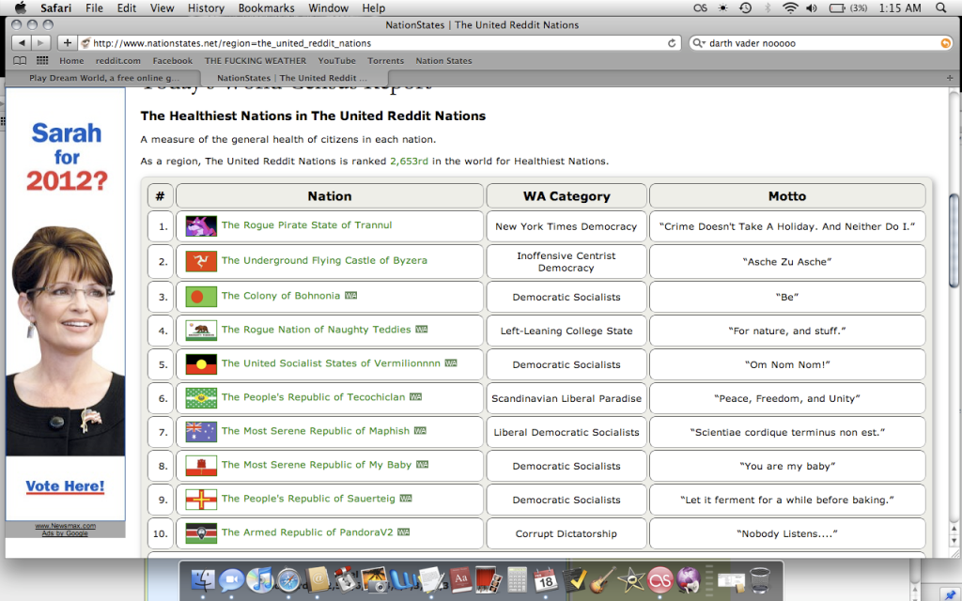Open the Top Sites grid icon
Viewport: 962px width, 601px height.
(40, 61)
